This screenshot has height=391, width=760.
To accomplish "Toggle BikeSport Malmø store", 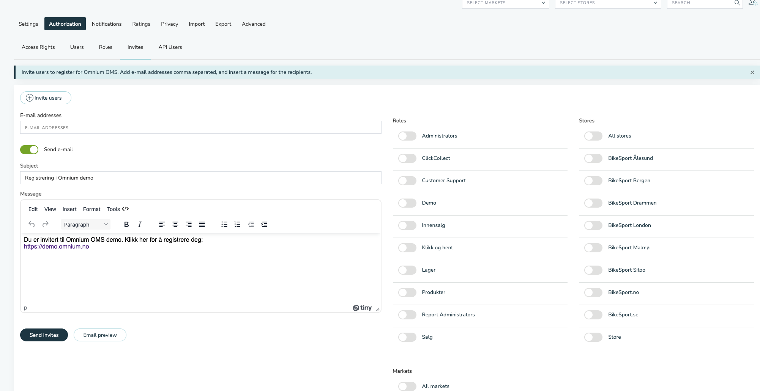I will click(593, 248).
